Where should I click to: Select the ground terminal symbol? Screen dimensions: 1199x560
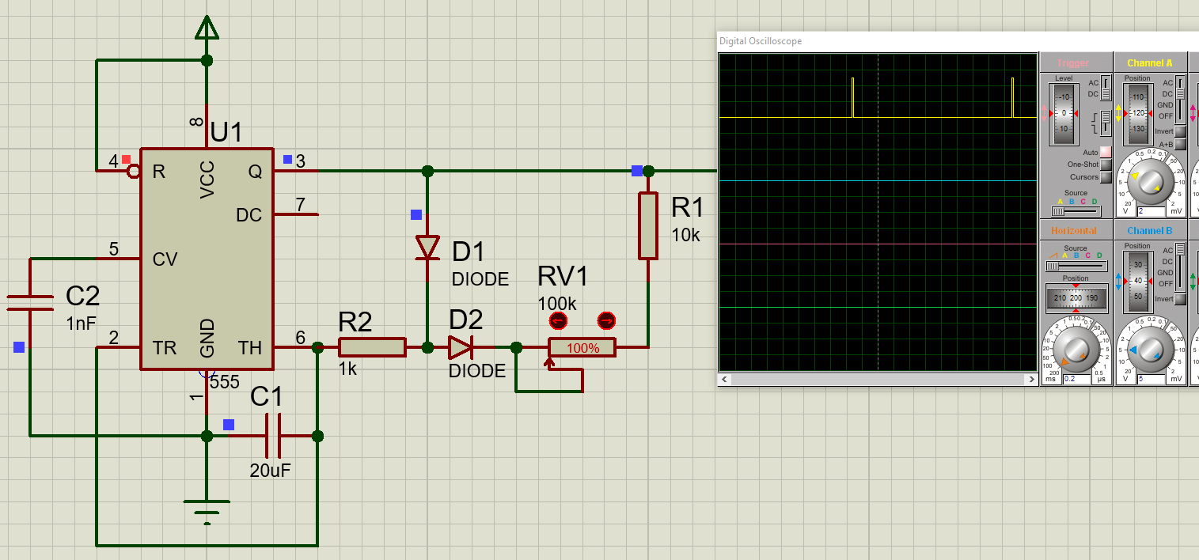pos(207,507)
